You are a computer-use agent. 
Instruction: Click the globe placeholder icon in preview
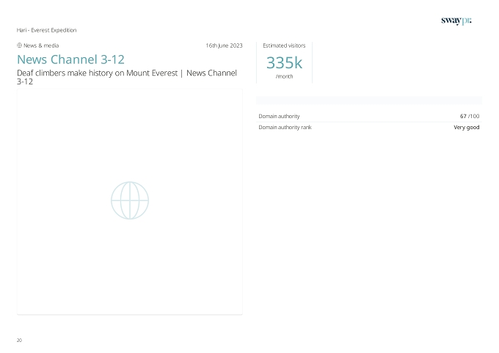click(130, 200)
